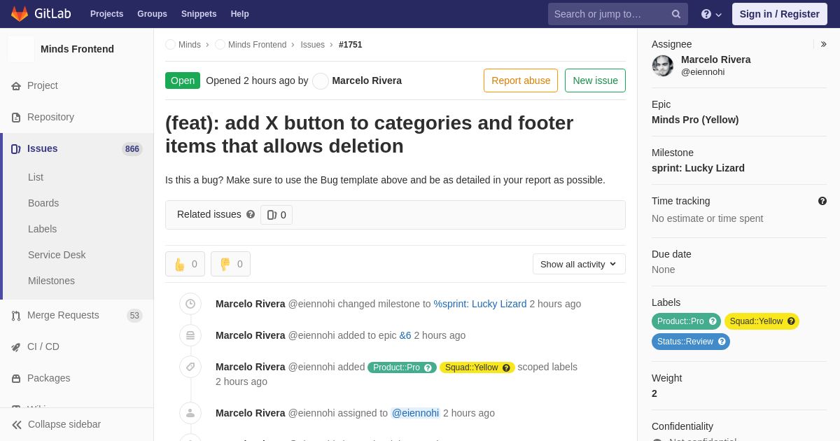This screenshot has width=840, height=441.
Task: Click the label tag activity icon
Action: coord(190,367)
